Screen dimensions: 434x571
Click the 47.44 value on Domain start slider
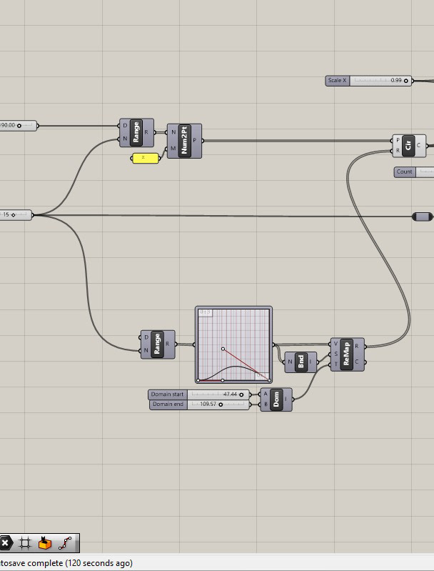(x=231, y=394)
